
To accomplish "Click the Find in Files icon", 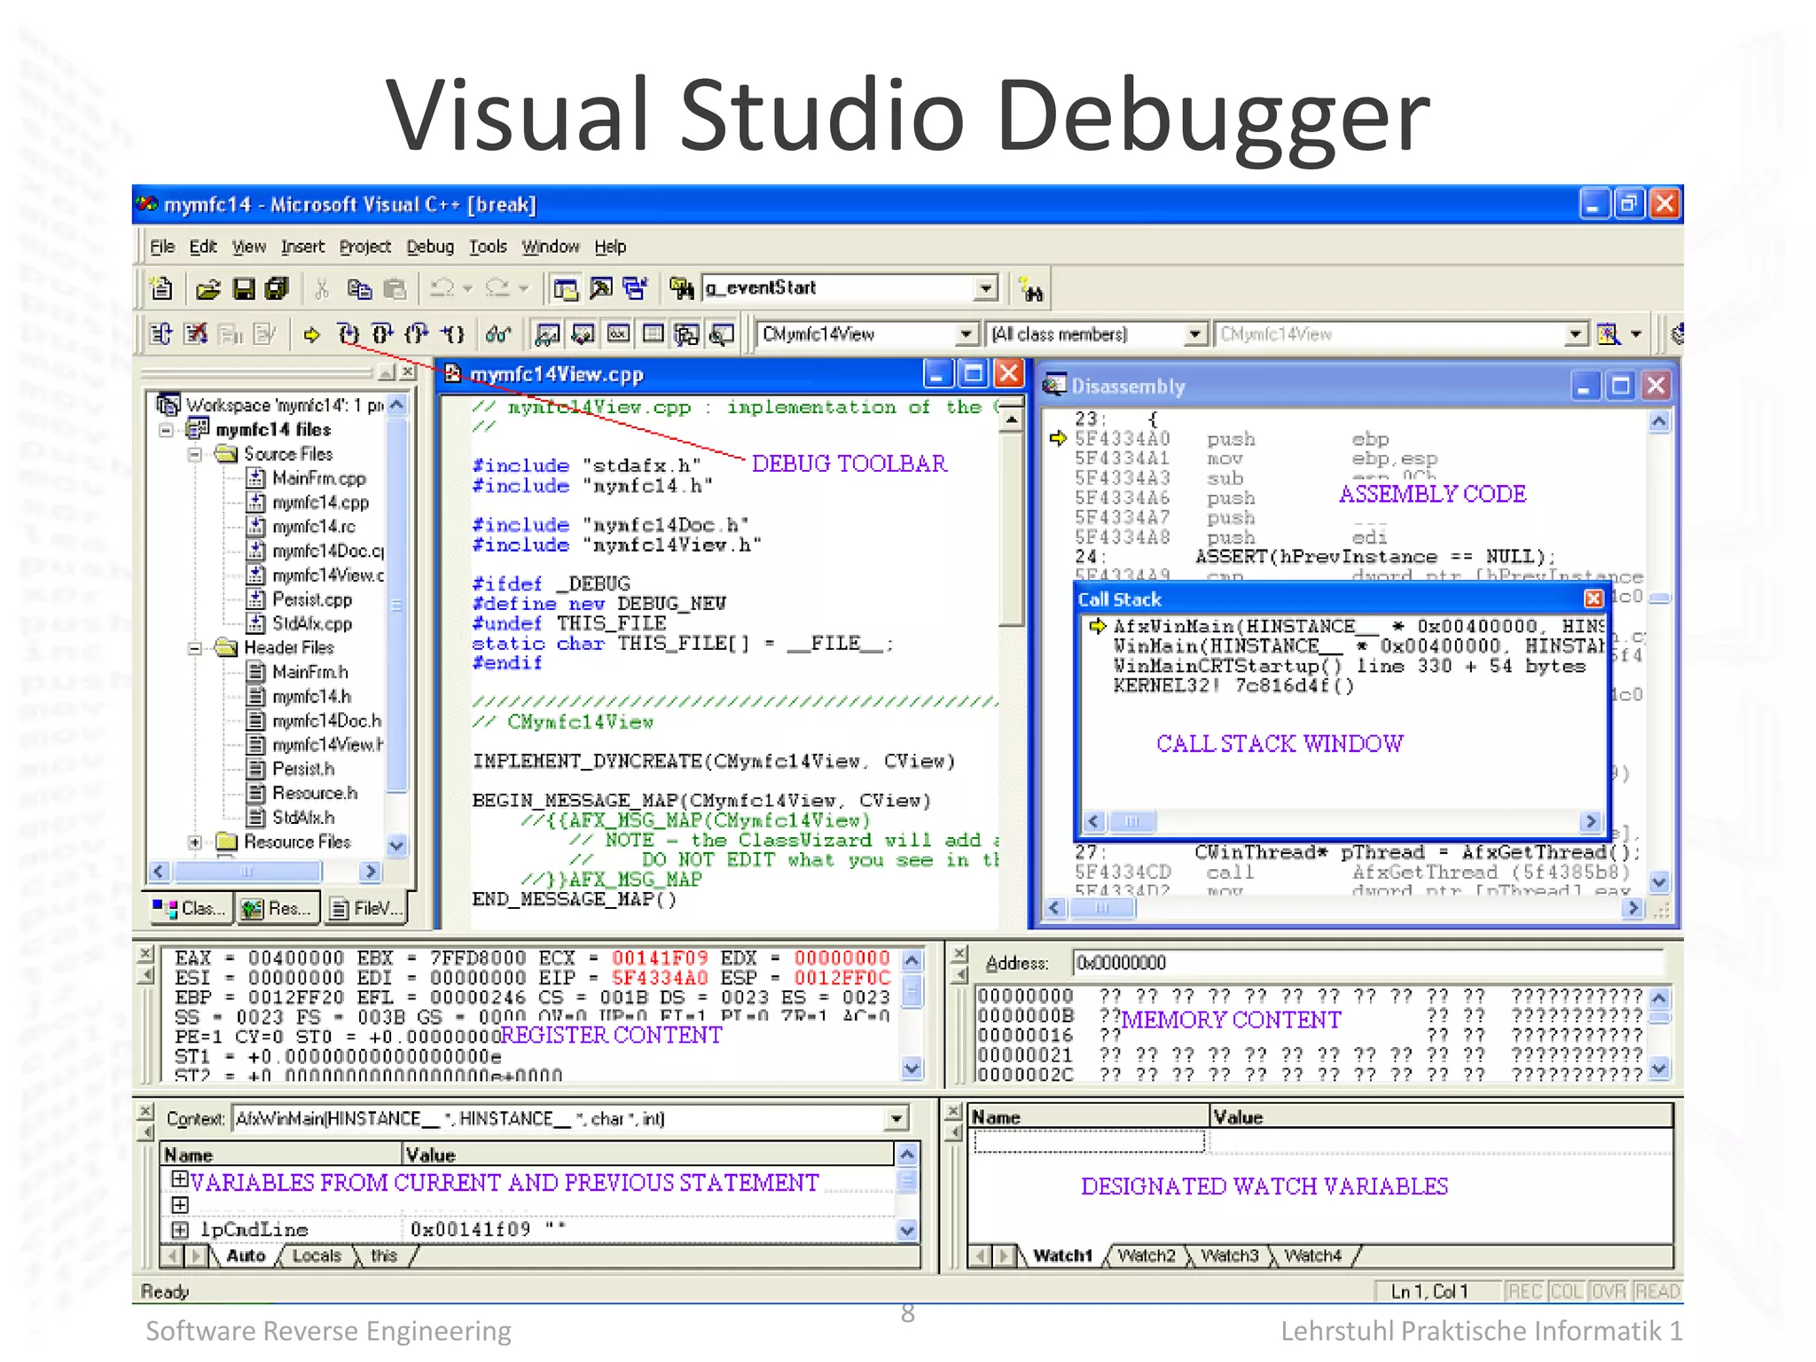I will click(x=681, y=288).
